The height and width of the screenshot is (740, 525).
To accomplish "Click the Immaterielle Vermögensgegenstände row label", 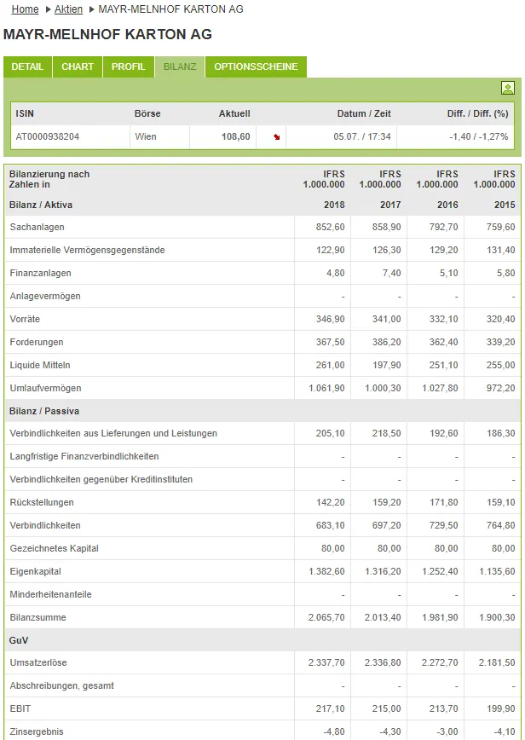I will coord(87,250).
